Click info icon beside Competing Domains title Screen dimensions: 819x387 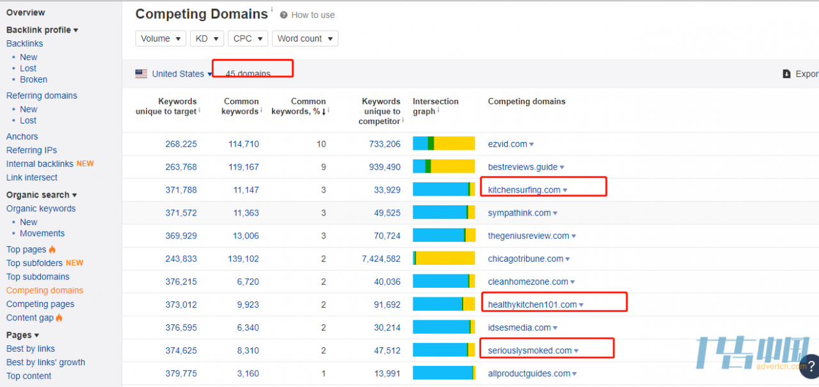point(271,9)
